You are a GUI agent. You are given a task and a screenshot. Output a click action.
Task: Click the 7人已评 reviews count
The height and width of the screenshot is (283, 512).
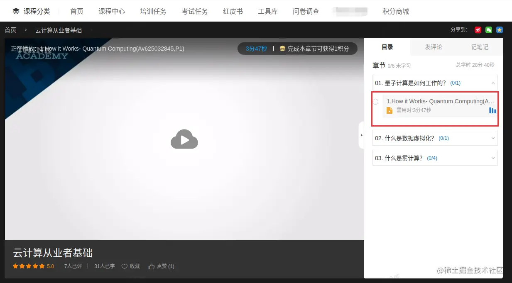73,266
